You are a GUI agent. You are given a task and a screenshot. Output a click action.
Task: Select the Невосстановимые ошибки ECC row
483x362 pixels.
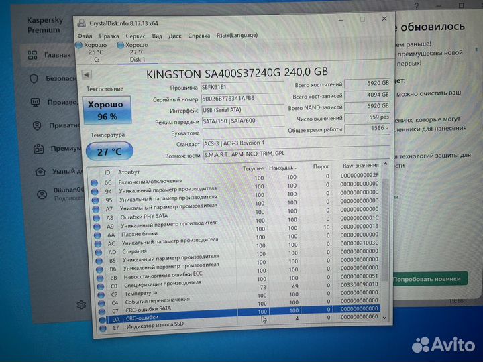tap(239, 273)
